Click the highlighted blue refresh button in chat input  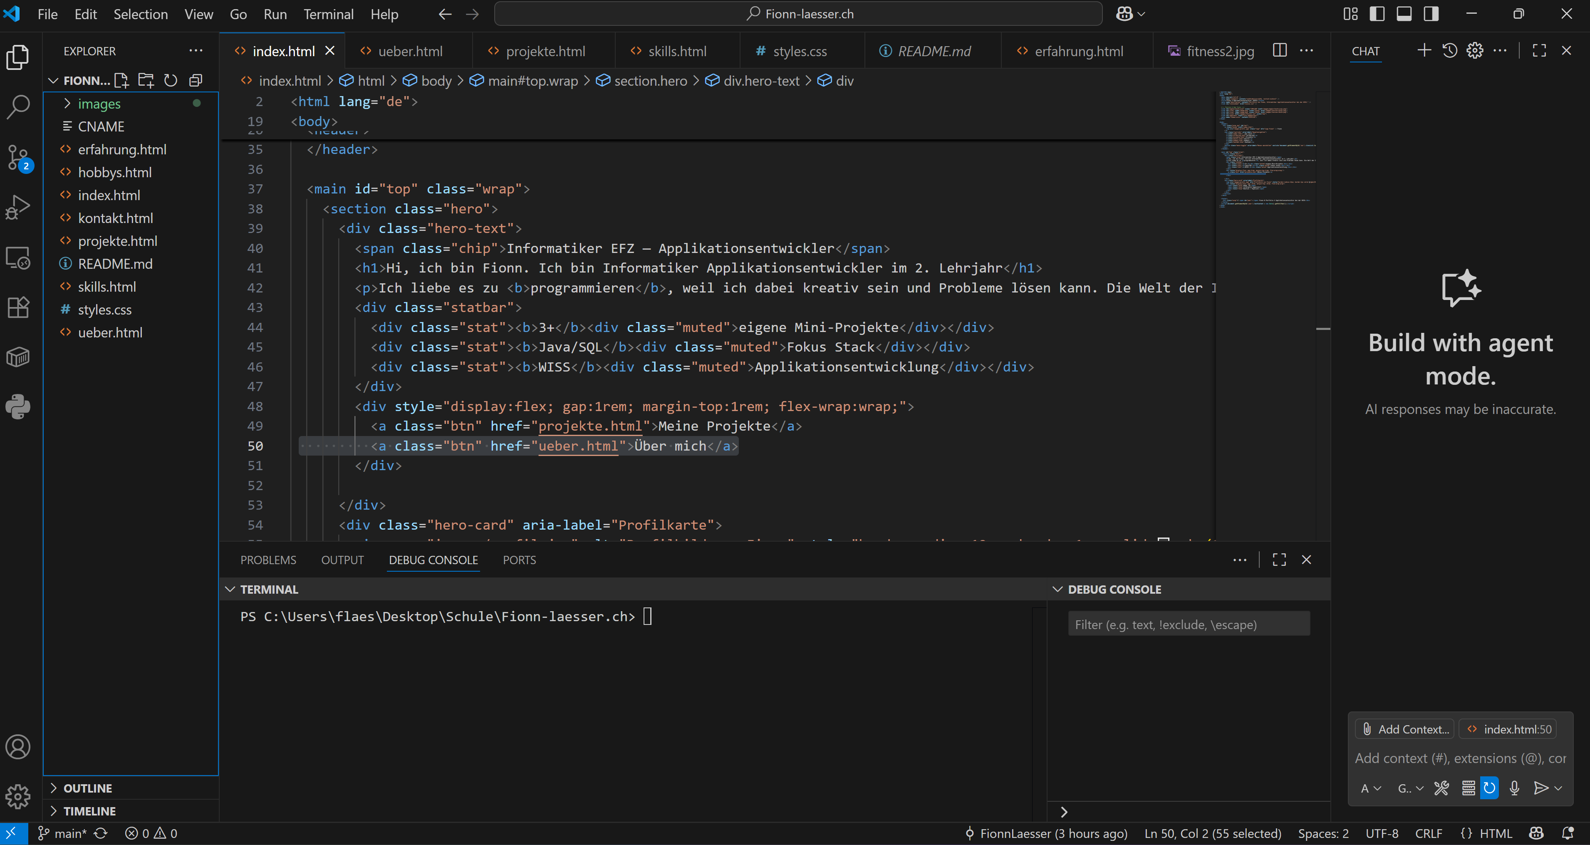[x=1489, y=788]
